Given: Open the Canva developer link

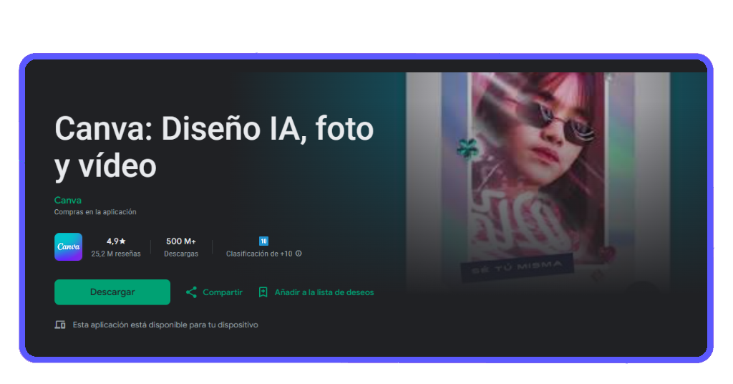Looking at the screenshot, I should 68,200.
